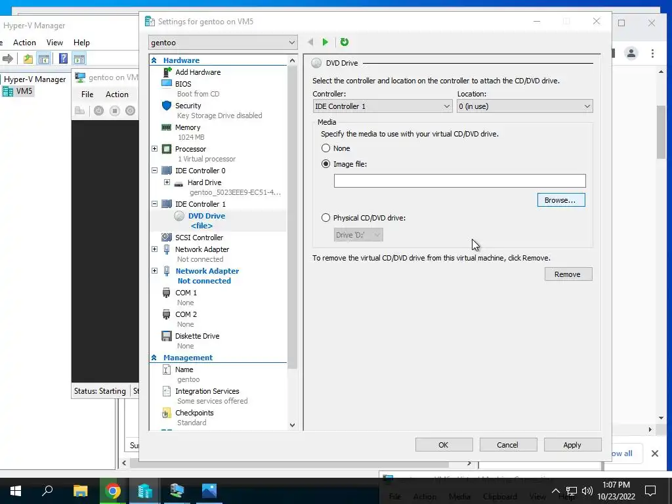The image size is (672, 504).
Task: Click the action pane icon in Hyper-V Manager toolbar
Action: pyautogui.click(x=79, y=58)
